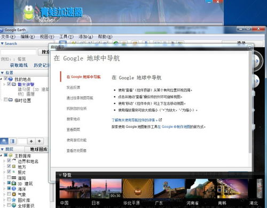The height and width of the screenshot is (208, 267).
Task: Click the star icon next to 图片库 layer
Action: coord(14,200)
